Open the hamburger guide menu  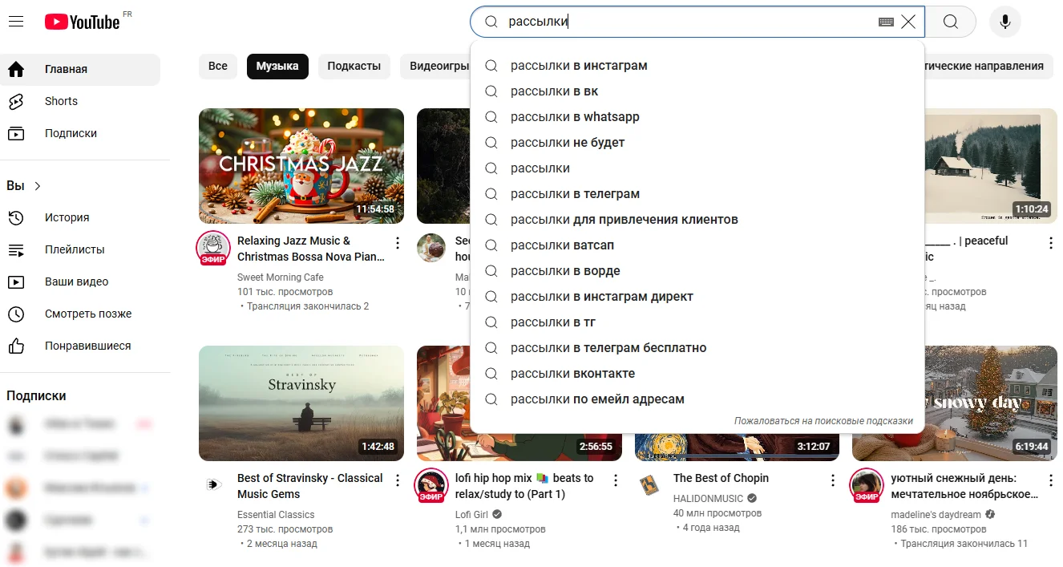(x=16, y=22)
